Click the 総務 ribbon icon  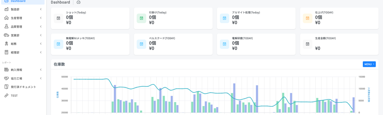[6, 44]
